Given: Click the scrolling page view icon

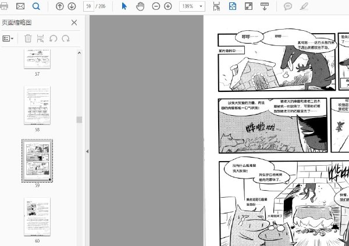Looking at the screenshot, I should pyautogui.click(x=216, y=6).
